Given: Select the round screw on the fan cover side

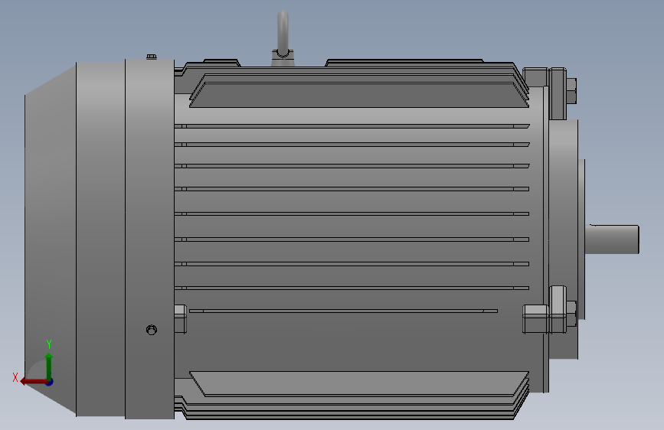Looking at the screenshot, I should 152,330.
